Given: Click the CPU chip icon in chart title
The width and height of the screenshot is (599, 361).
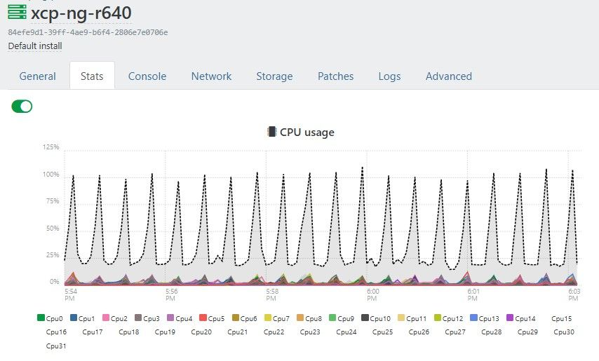Looking at the screenshot, I should pyautogui.click(x=271, y=131).
